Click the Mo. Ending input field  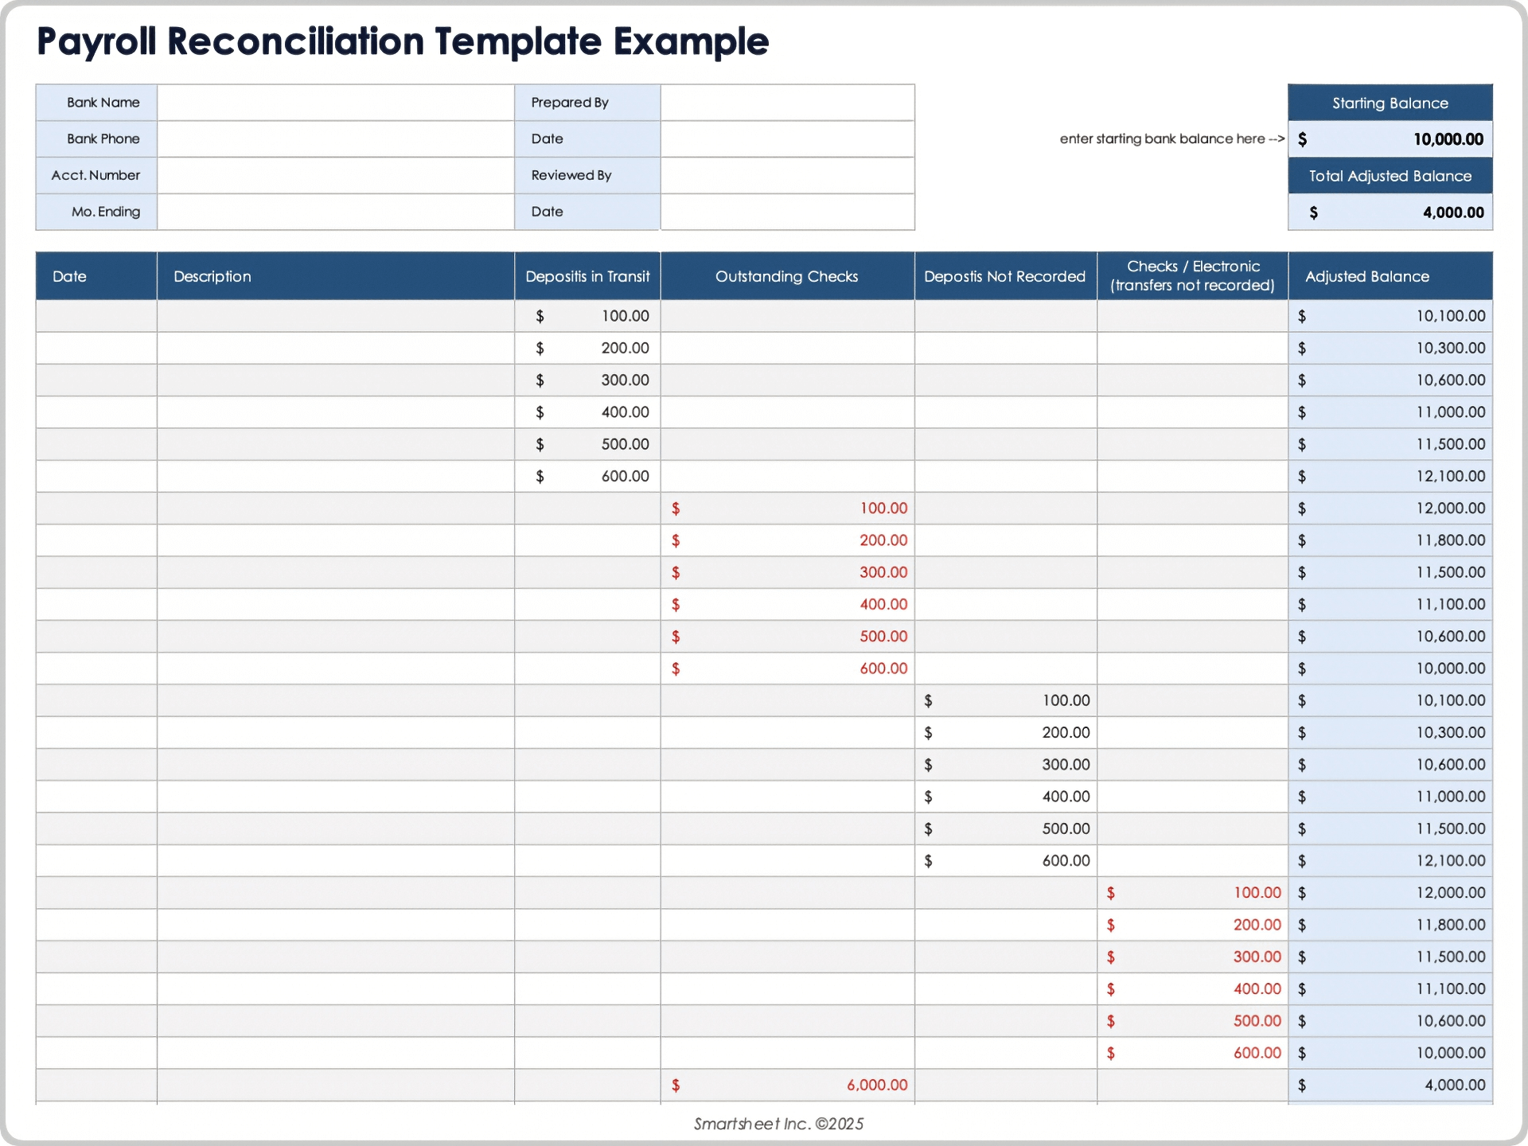[334, 212]
